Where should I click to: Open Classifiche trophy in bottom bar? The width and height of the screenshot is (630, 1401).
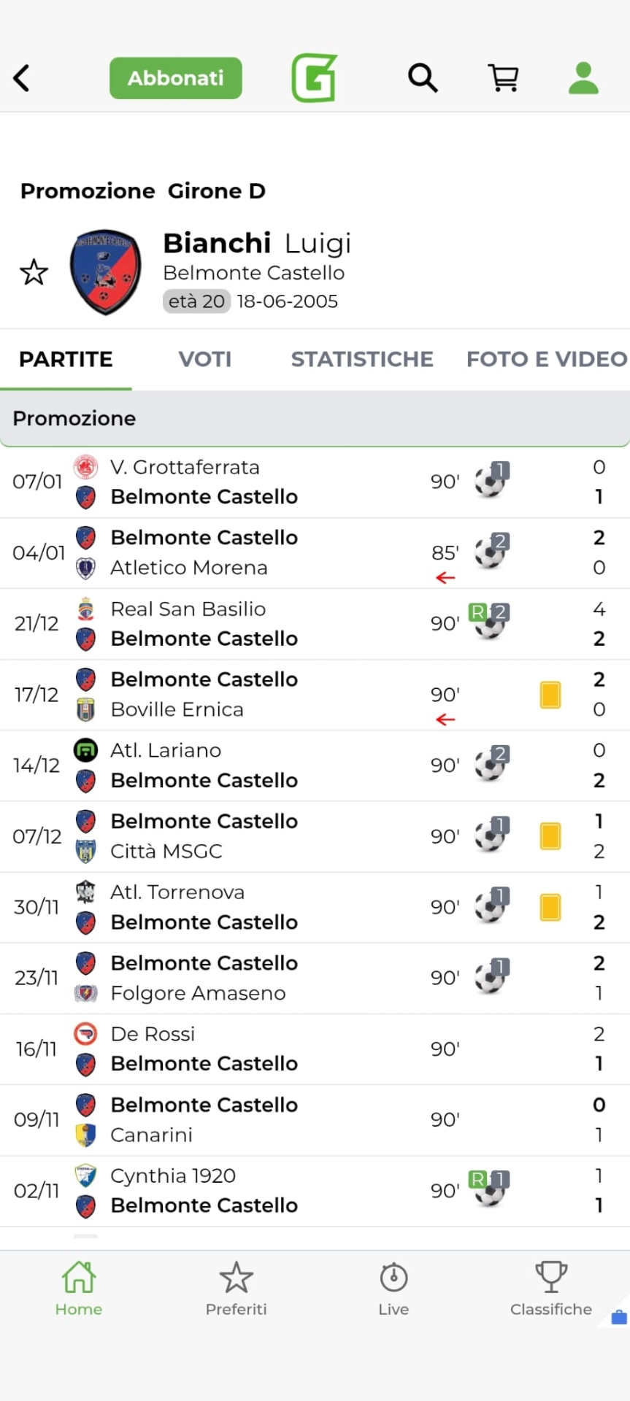(551, 1289)
